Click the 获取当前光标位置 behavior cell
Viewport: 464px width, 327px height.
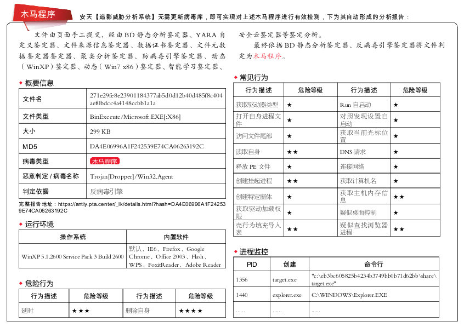click(x=364, y=136)
